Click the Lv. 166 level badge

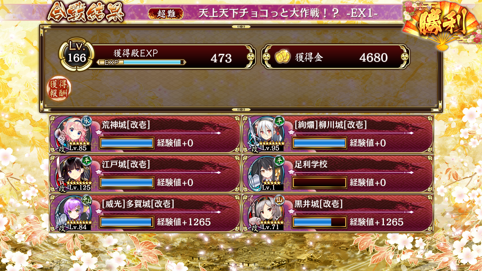(x=77, y=56)
